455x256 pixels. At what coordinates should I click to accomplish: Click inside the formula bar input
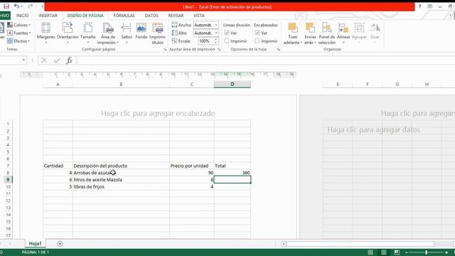(265, 60)
